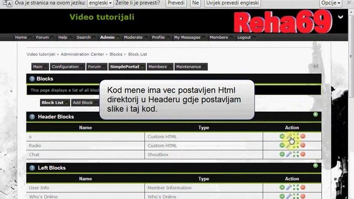Open Members in the main navigation bar
This screenshot has height=199, width=354.
219,38
